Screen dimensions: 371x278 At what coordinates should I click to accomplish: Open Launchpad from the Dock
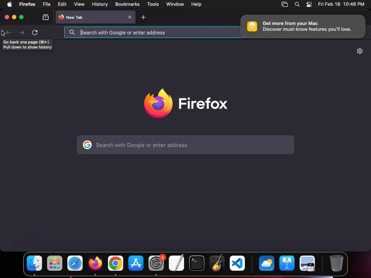click(55, 263)
